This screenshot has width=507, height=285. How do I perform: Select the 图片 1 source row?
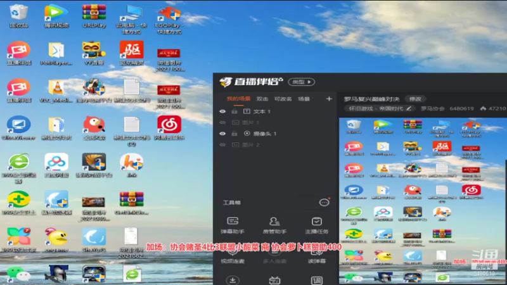point(276,122)
